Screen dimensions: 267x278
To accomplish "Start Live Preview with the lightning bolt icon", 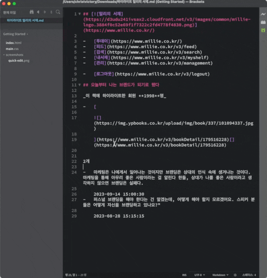I will point(263,14).
